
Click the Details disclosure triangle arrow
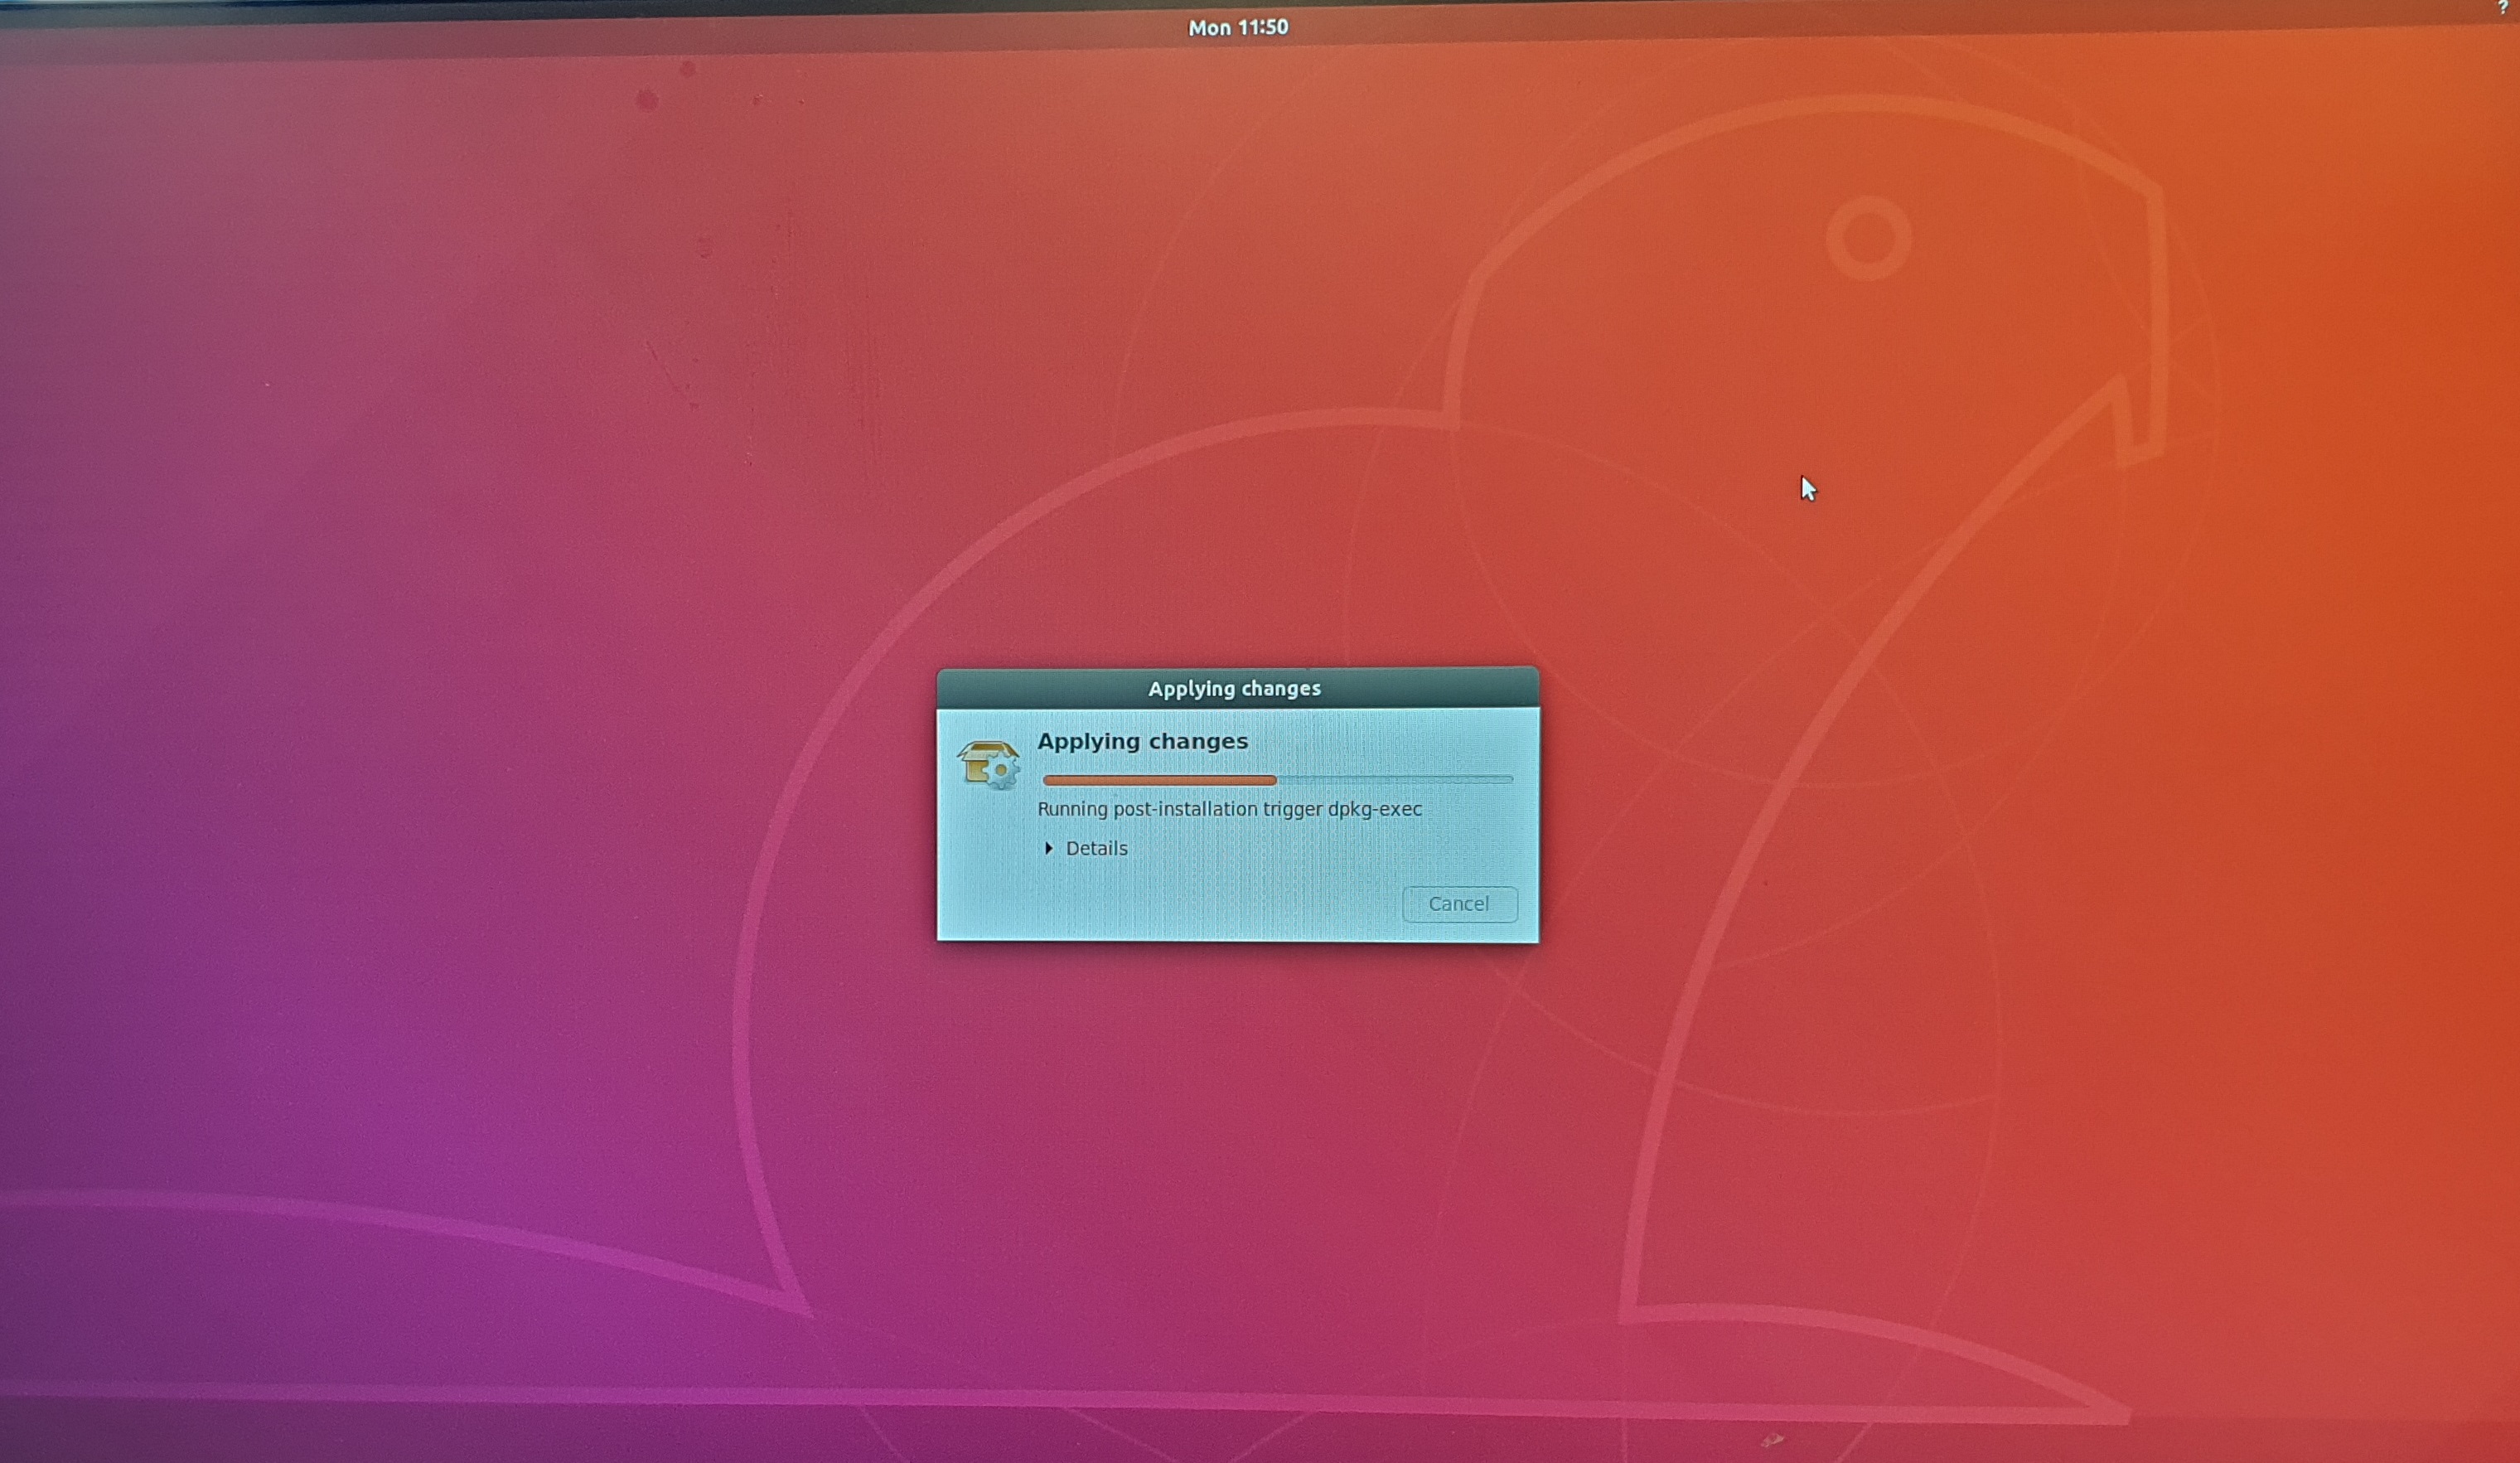(x=1049, y=848)
